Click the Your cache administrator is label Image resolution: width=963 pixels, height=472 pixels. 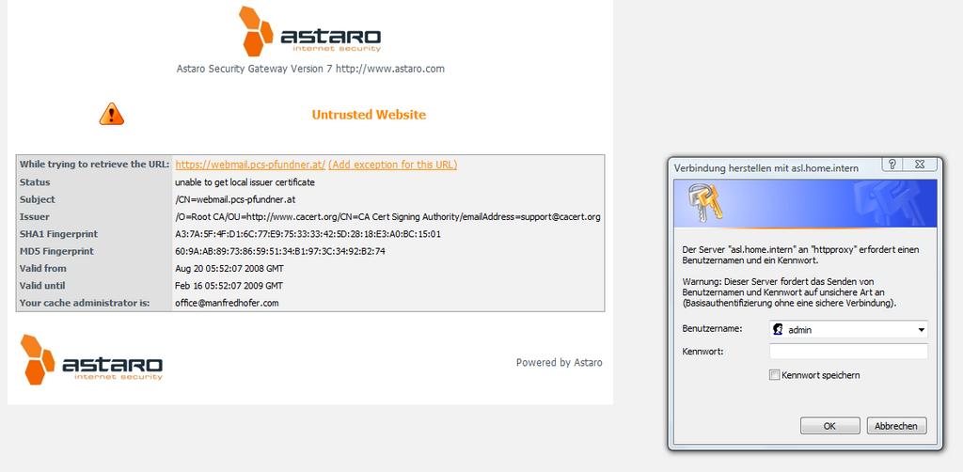(x=85, y=303)
